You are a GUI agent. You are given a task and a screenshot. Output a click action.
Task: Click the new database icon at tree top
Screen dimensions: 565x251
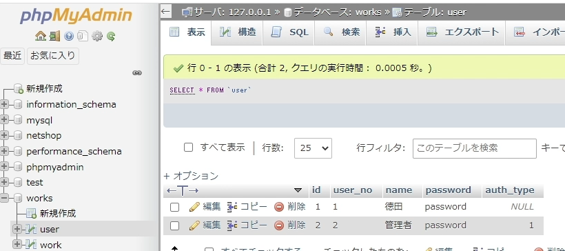[19, 89]
